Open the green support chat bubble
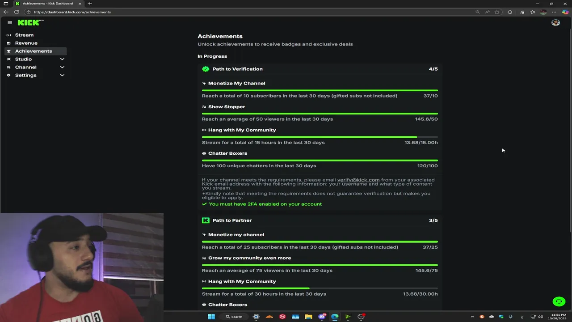The height and width of the screenshot is (322, 572). pos(559,301)
